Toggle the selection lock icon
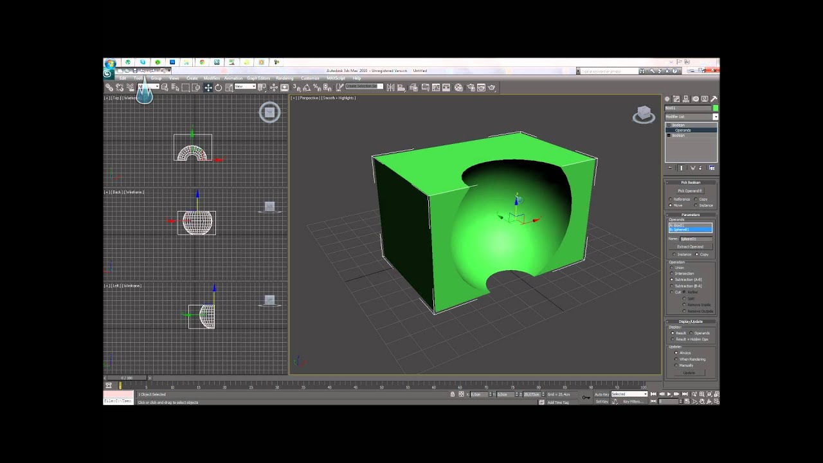The width and height of the screenshot is (823, 463). tap(453, 394)
